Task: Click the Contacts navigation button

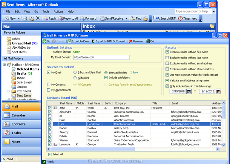Action: (x=22, y=124)
